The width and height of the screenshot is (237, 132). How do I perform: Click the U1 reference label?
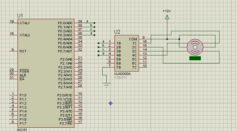tap(20, 16)
